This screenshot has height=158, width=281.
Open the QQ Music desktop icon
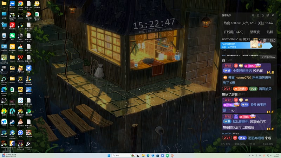(4, 112)
